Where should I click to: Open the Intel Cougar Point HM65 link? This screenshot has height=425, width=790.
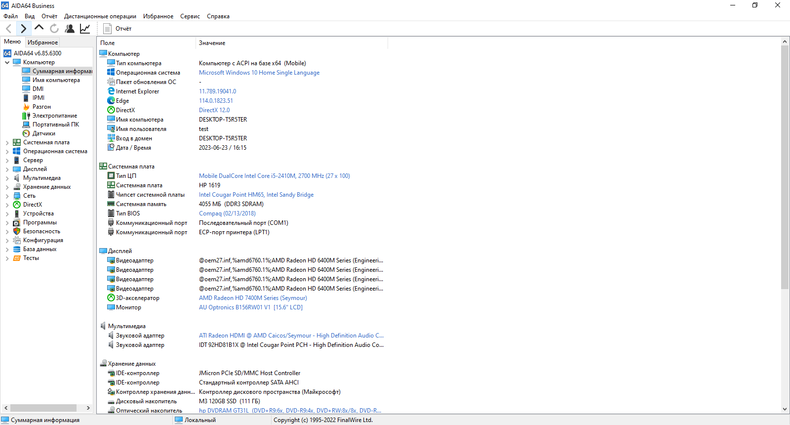point(256,195)
